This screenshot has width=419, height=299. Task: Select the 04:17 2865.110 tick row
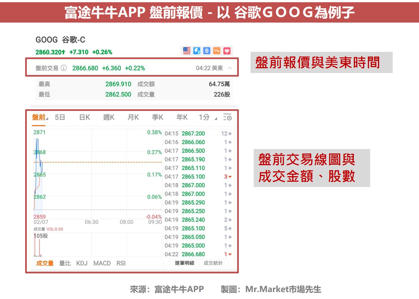pyautogui.click(x=198, y=168)
